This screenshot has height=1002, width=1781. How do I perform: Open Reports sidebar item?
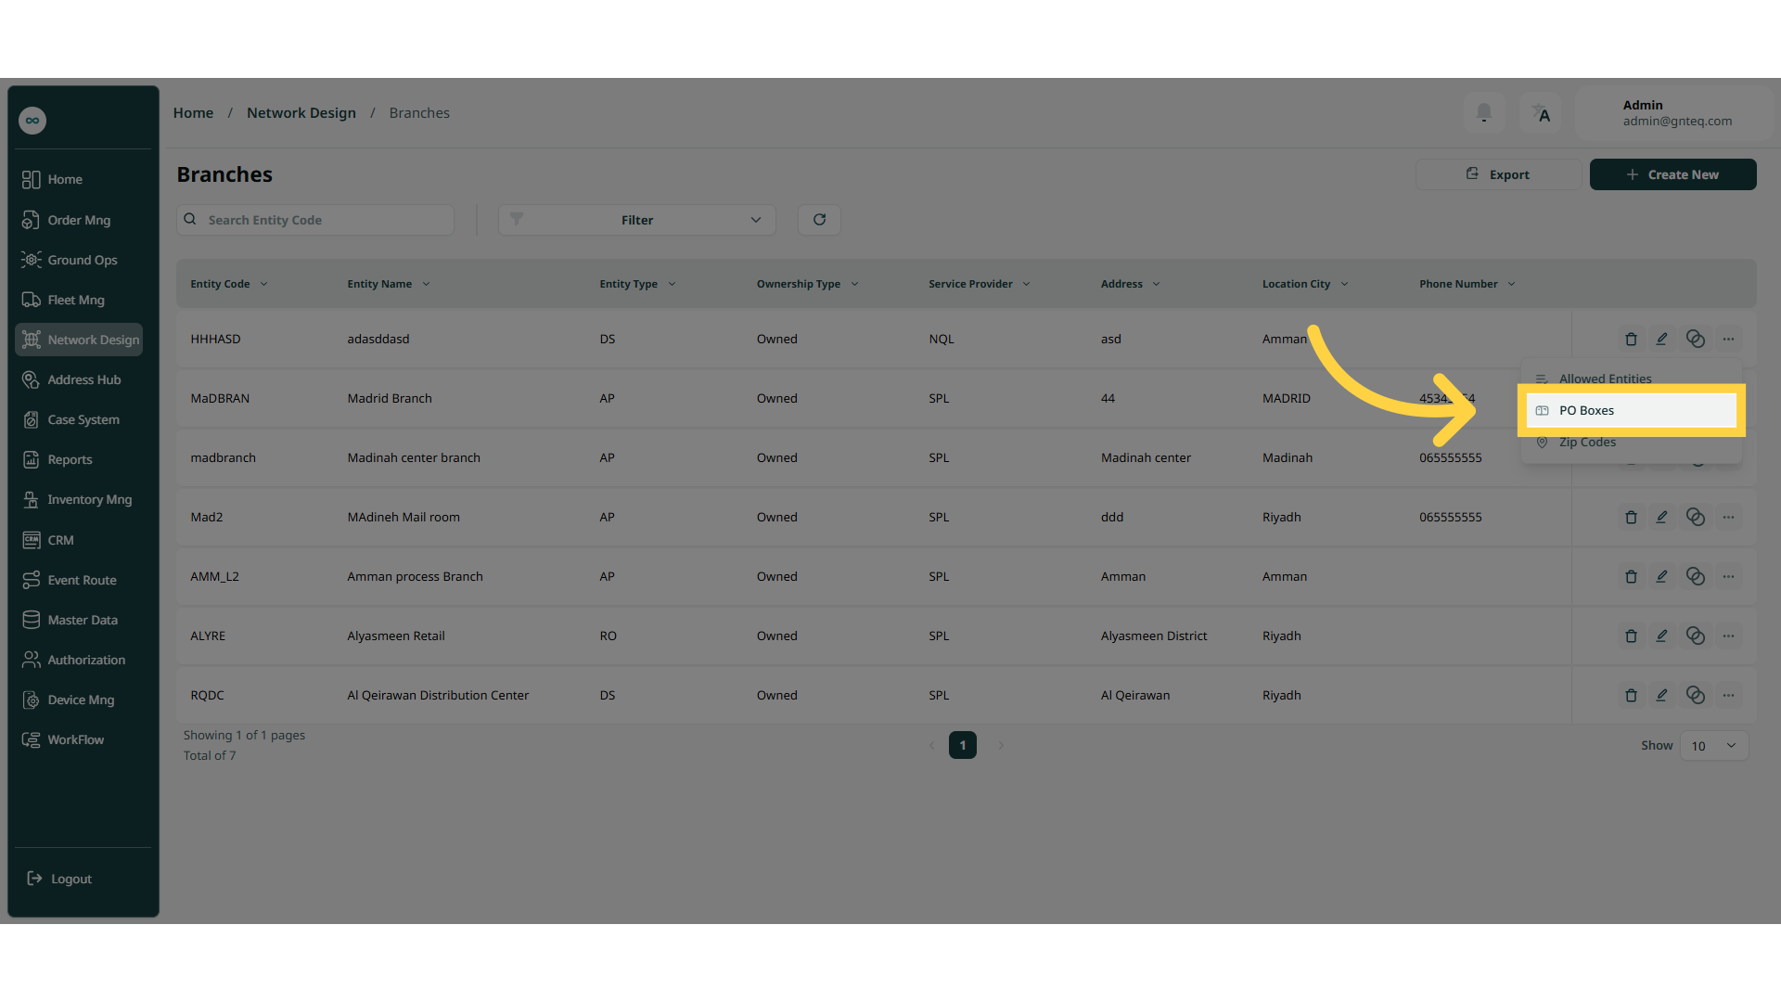point(79,459)
